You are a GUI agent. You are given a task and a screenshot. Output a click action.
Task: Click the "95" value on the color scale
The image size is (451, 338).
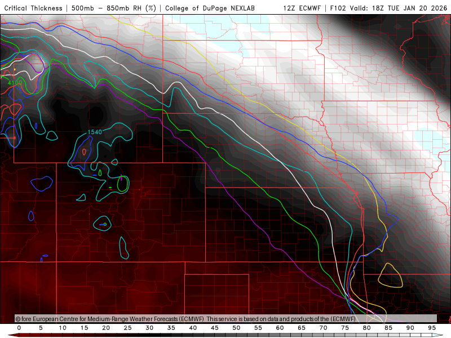point(432,328)
